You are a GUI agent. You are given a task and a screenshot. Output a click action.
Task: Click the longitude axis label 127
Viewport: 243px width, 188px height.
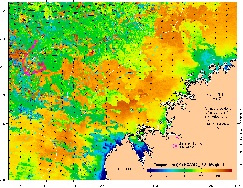[237, 186]
